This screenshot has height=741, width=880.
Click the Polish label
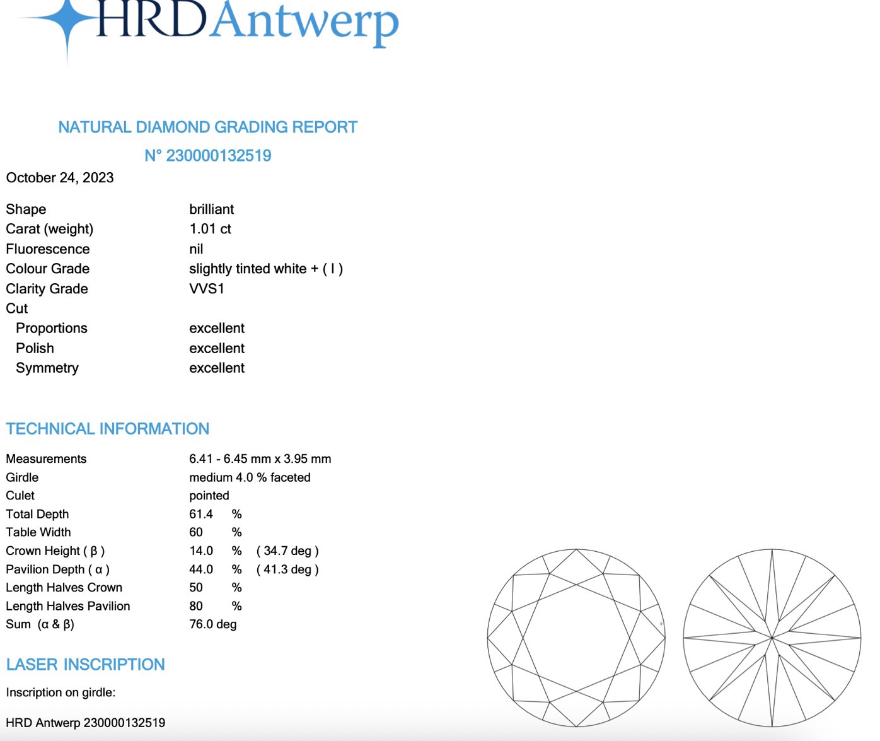point(35,348)
